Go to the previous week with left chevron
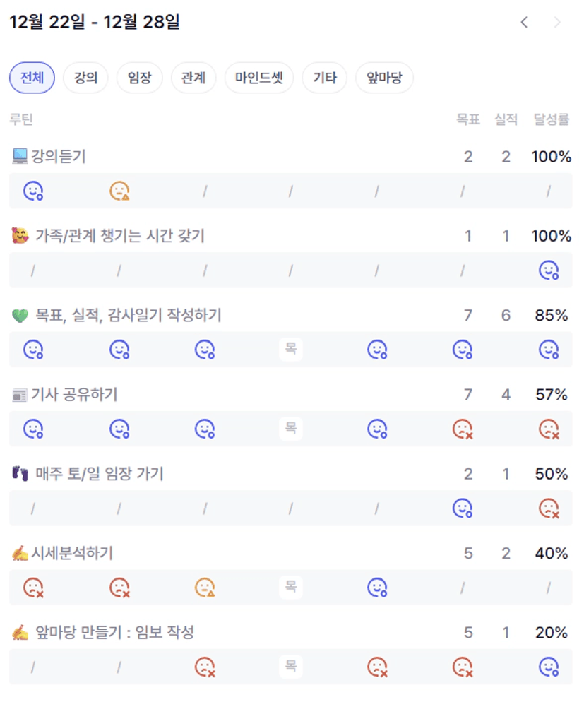Viewport: 584px width, 702px height. pyautogui.click(x=524, y=23)
